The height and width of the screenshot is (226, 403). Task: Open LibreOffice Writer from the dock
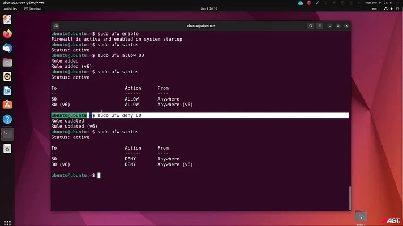[7, 91]
